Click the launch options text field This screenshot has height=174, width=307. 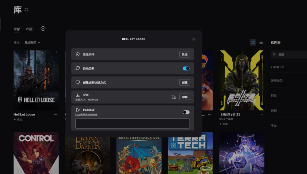133,124
